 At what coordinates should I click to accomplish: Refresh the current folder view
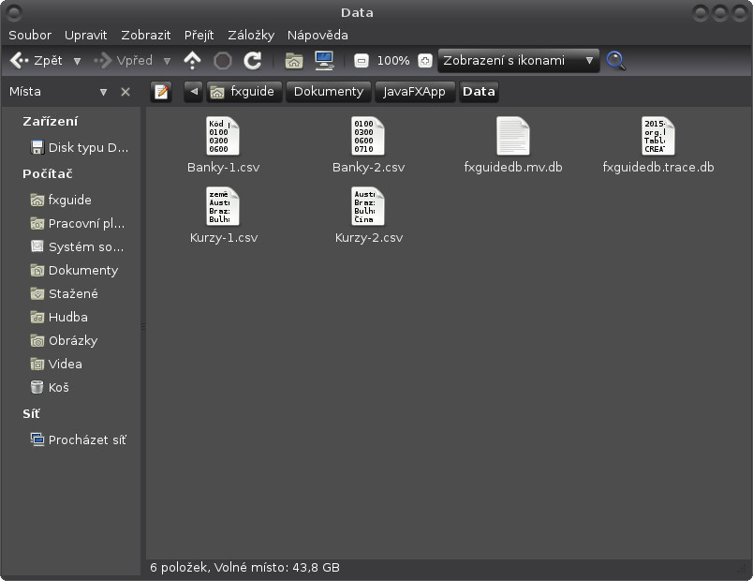click(253, 60)
